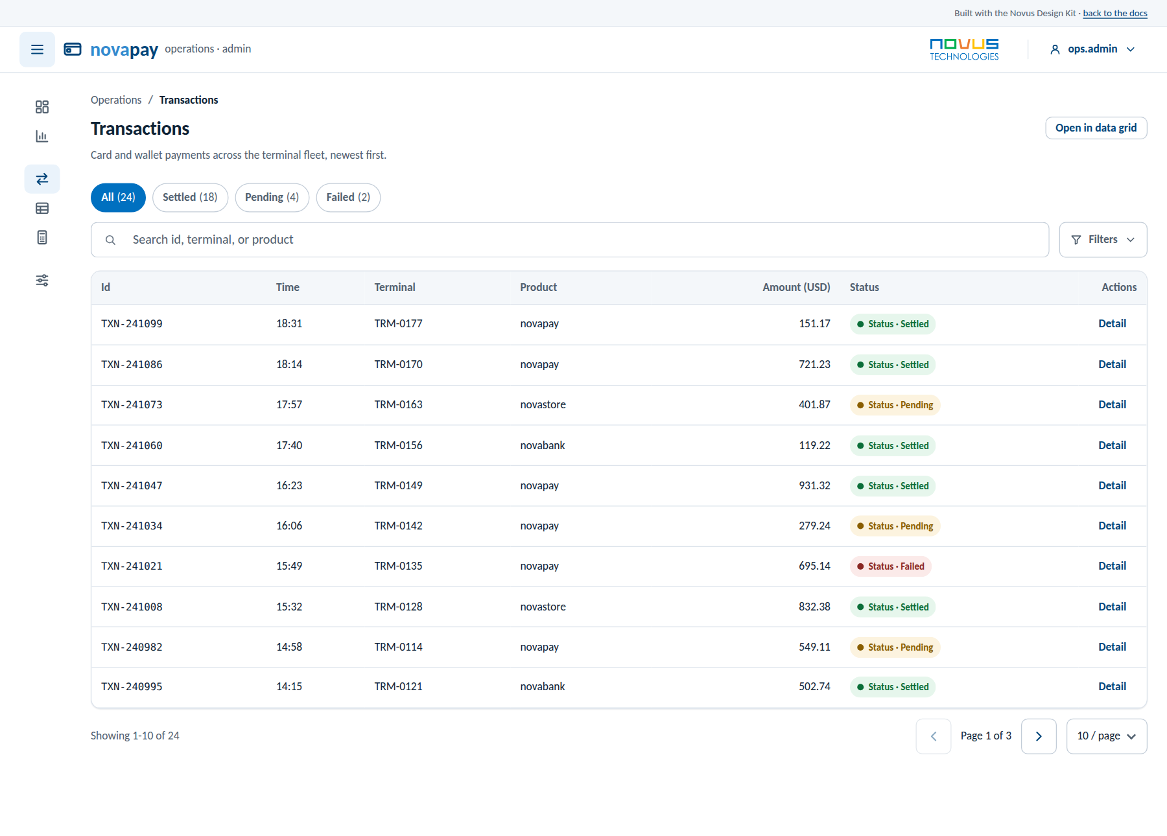Go to Operations breadcrumb

[x=116, y=100]
